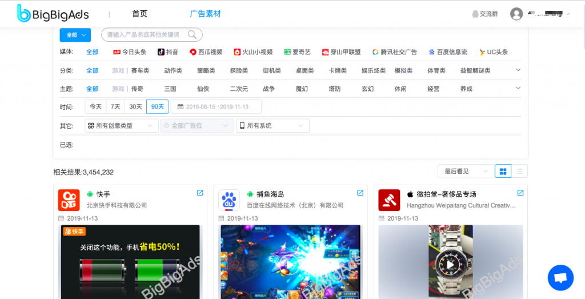Choose the 仙侠 theme
The width and height of the screenshot is (585, 299).
[x=203, y=89]
